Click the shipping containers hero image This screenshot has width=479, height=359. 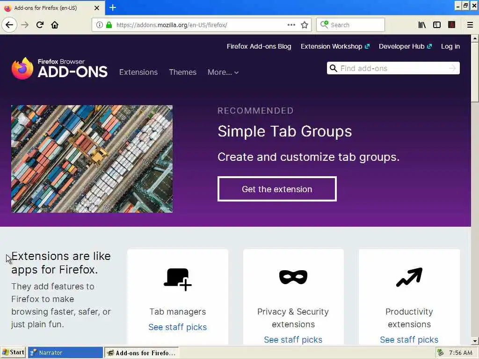(x=92, y=159)
